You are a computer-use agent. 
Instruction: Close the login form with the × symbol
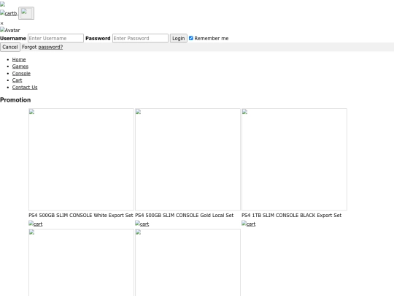(x=1, y=23)
